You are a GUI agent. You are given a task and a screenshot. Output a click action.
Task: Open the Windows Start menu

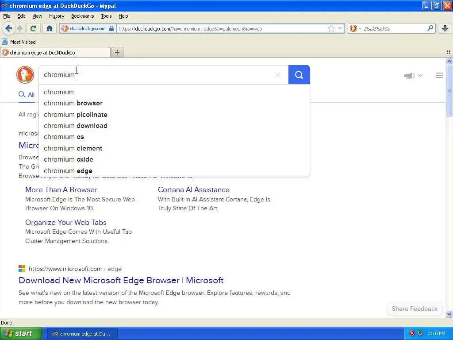click(x=21, y=334)
